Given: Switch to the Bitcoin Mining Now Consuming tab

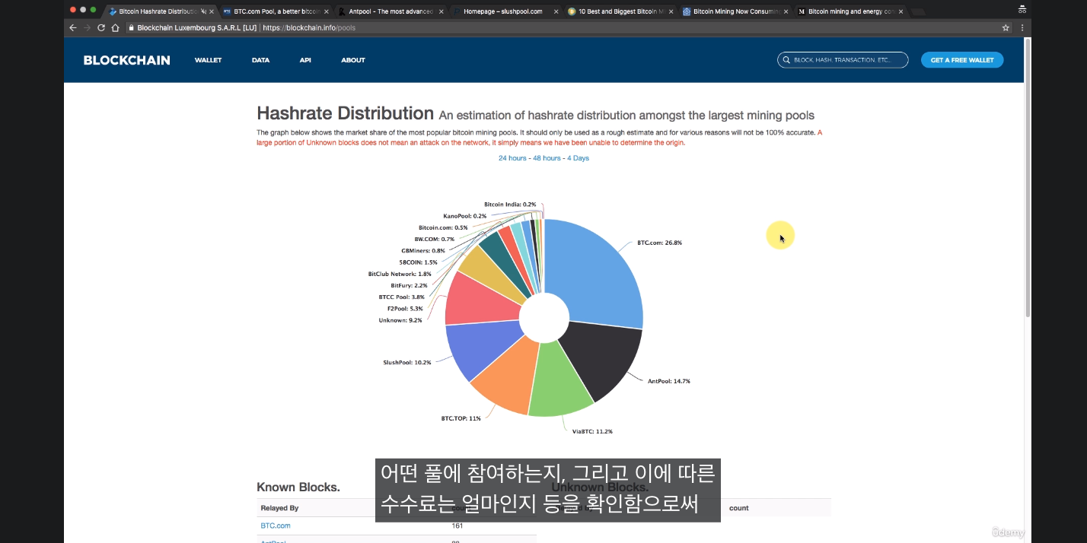Looking at the screenshot, I should 735,11.
